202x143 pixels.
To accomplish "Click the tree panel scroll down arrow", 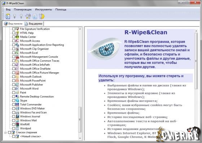I will pyautogui.click(x=80, y=138).
